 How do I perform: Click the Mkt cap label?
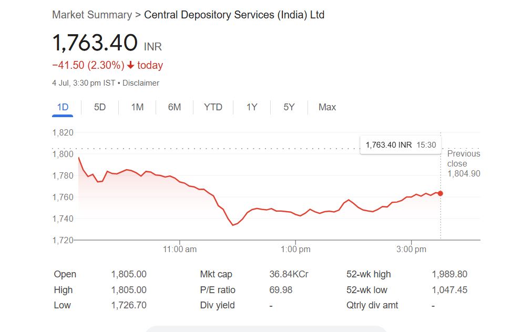(216, 274)
